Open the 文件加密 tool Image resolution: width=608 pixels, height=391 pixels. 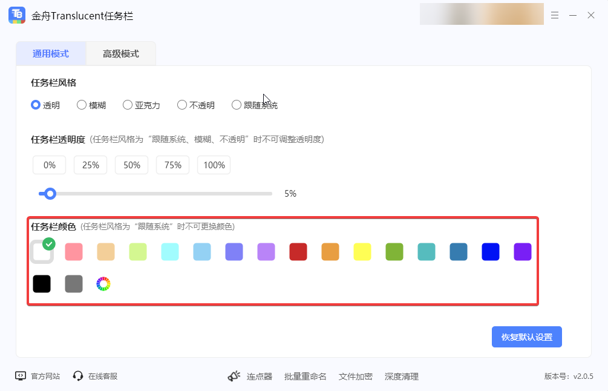pyautogui.click(x=356, y=376)
